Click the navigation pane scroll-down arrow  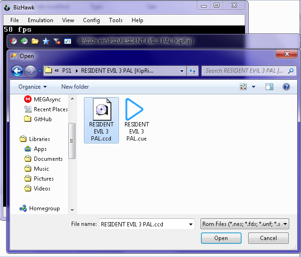point(72,210)
